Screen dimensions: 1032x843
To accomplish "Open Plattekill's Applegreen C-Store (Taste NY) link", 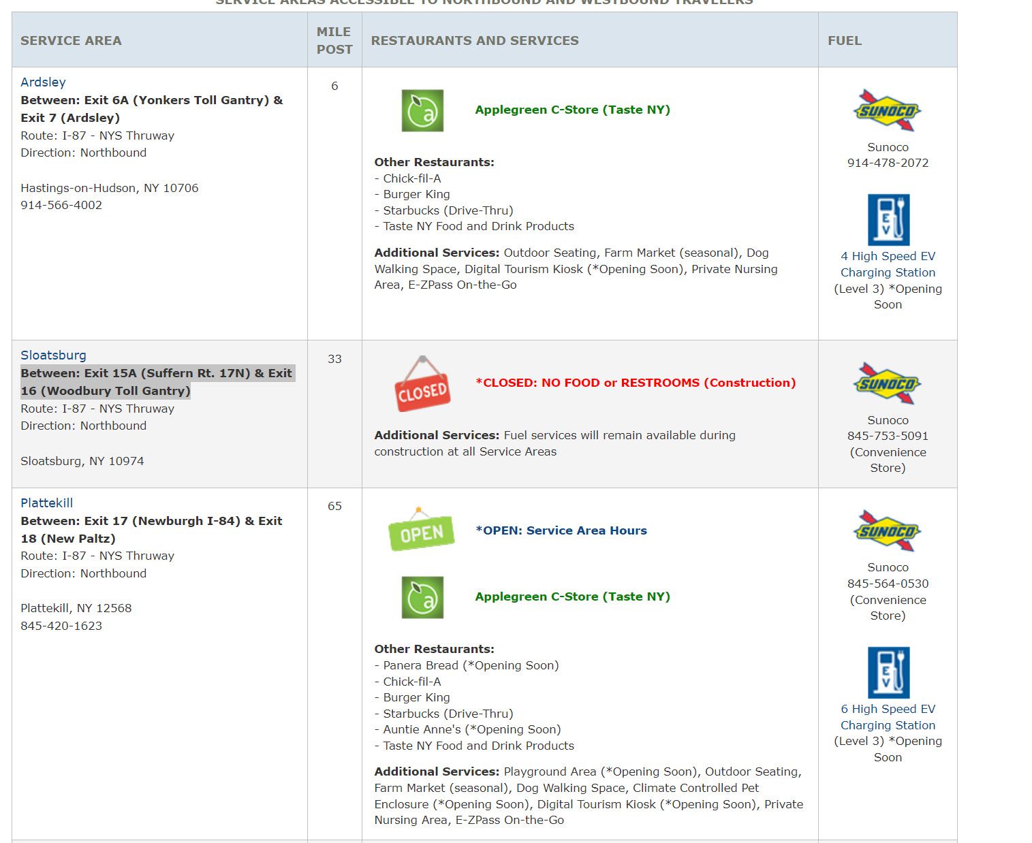I will pos(572,597).
